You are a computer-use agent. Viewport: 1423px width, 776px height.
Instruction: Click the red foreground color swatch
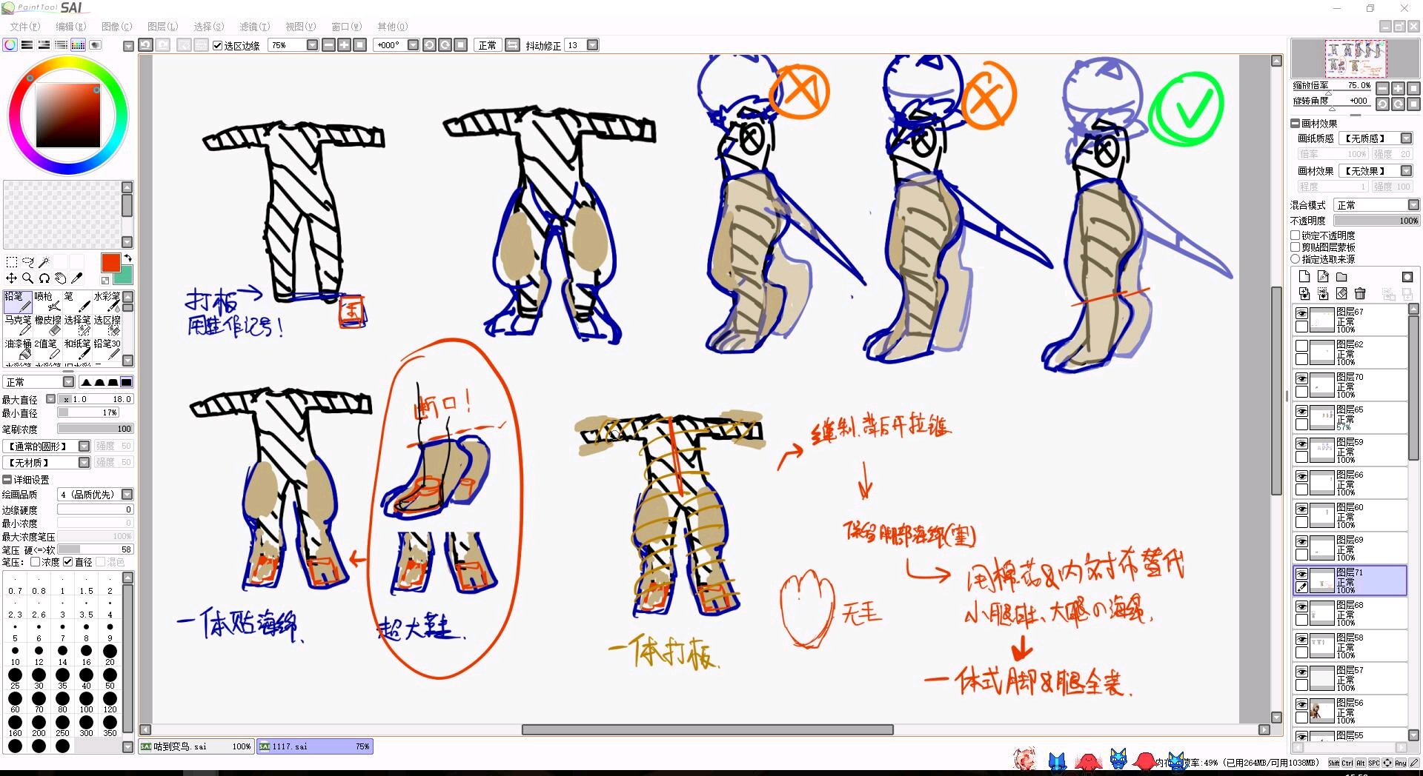coord(110,262)
